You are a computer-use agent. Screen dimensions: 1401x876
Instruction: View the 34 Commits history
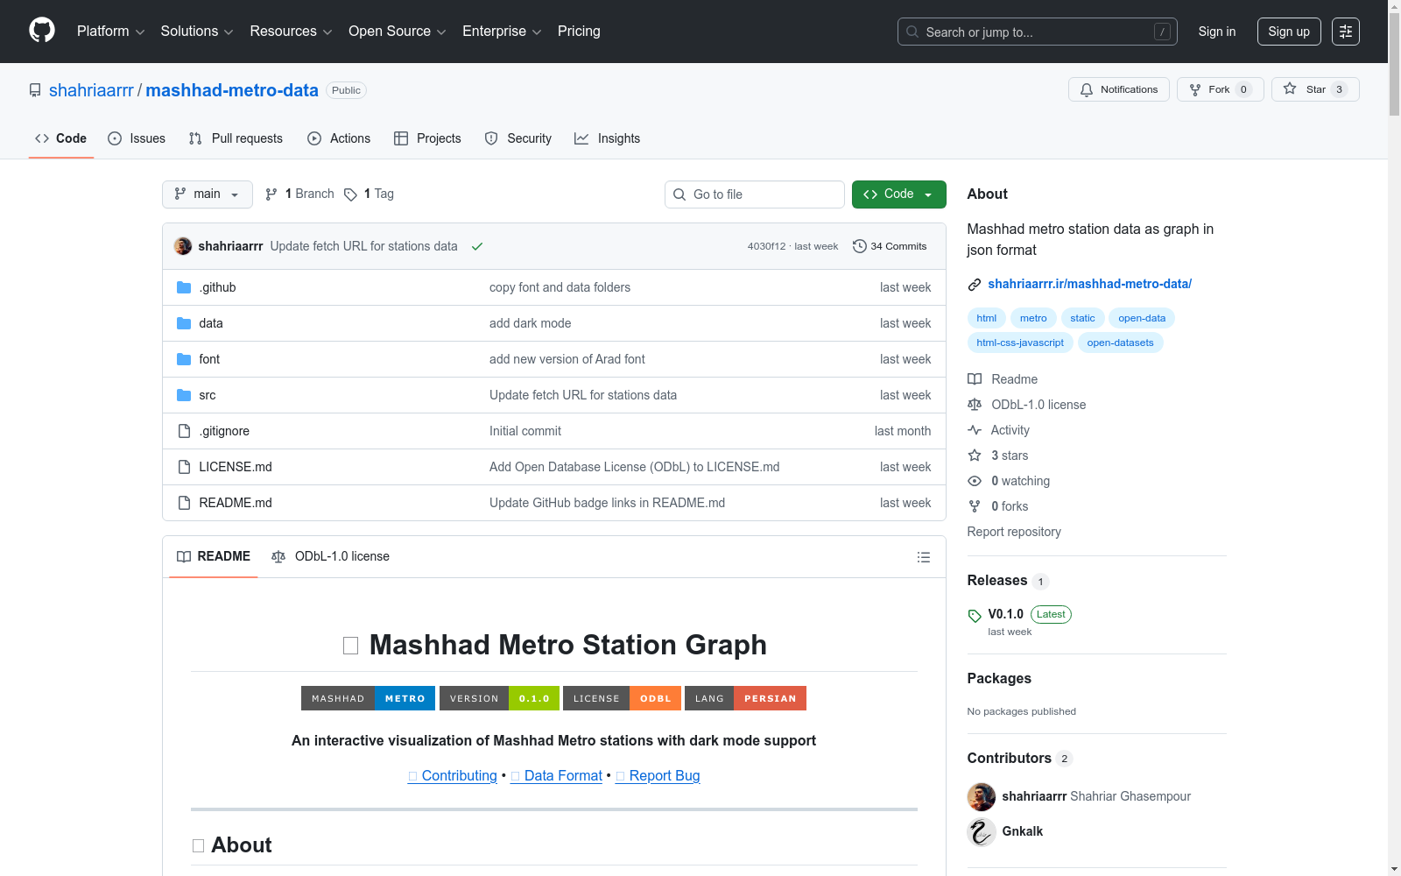tap(890, 246)
